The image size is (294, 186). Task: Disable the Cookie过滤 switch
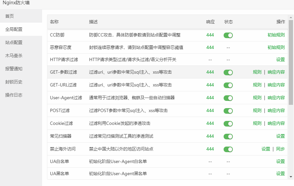coord(228,124)
